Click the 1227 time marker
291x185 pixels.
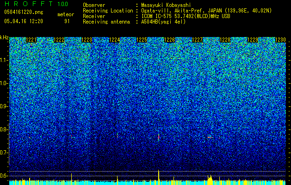(197, 40)
